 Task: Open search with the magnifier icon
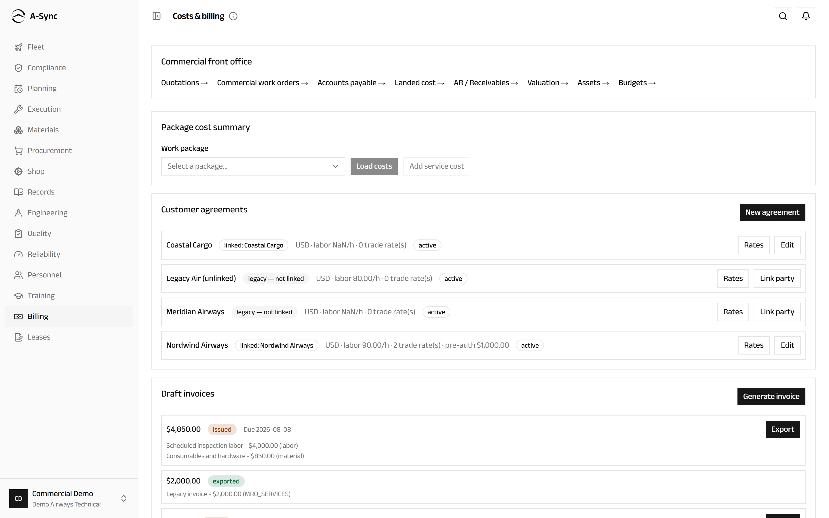[x=783, y=16]
